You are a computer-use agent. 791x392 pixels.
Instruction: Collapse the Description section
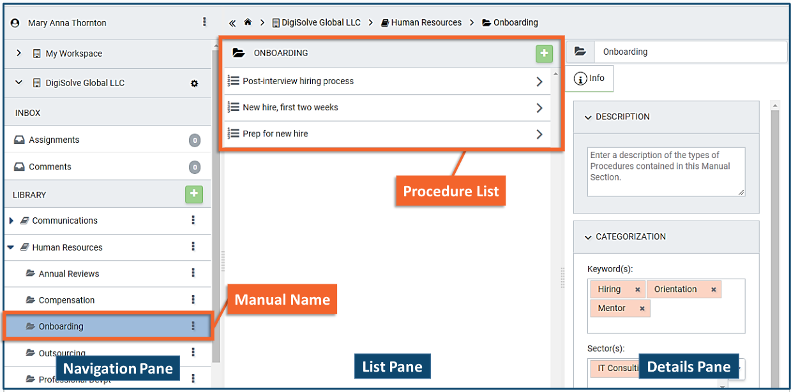click(588, 117)
